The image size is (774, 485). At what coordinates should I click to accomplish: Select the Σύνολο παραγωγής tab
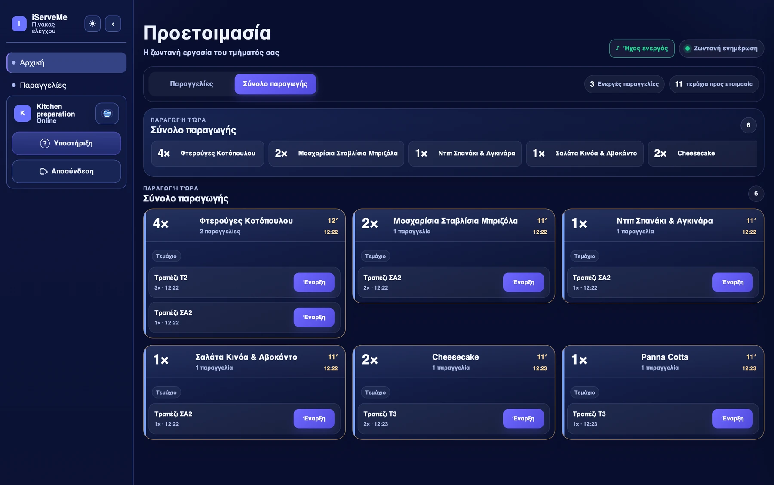[275, 84]
